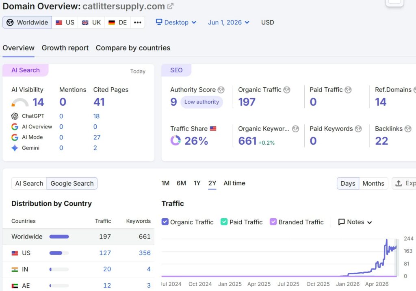Click the US flag in countries table
The width and height of the screenshot is (416, 291).
click(x=15, y=253)
